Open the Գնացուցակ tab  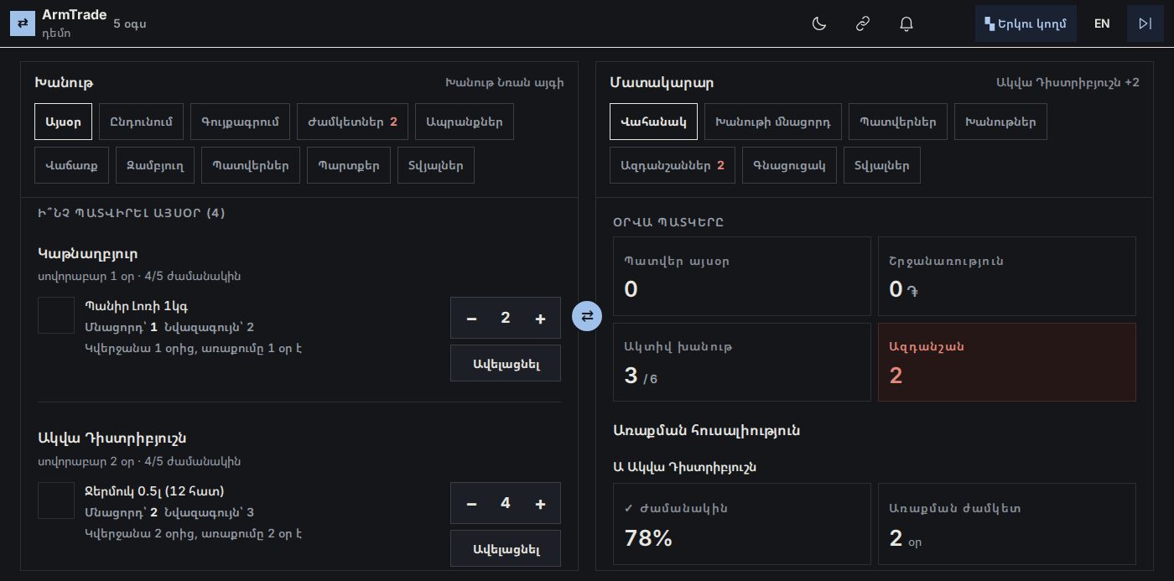click(789, 165)
